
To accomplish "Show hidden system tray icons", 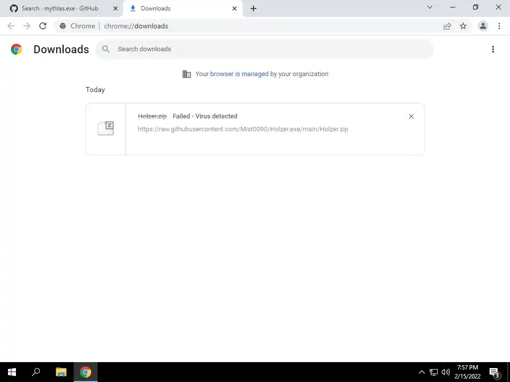I will [421, 372].
